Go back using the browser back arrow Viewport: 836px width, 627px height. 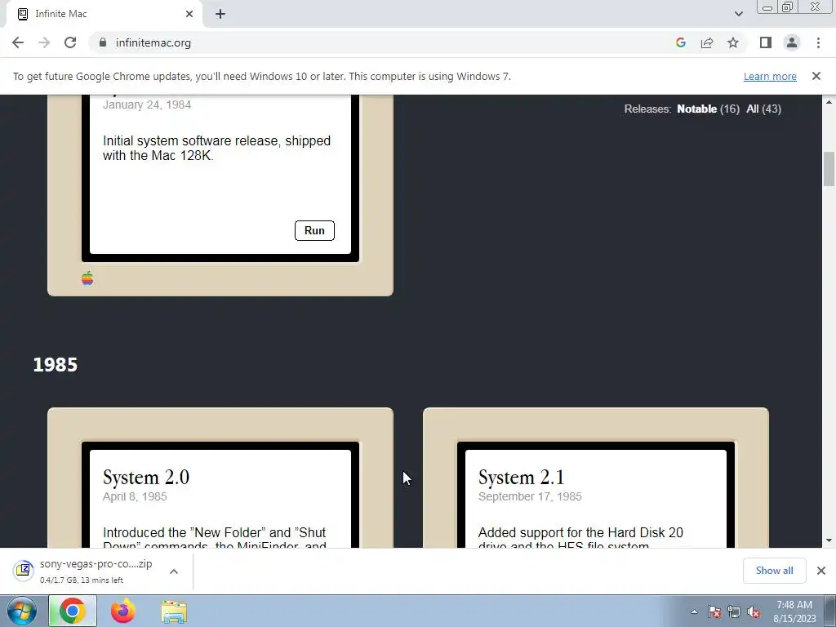18,42
